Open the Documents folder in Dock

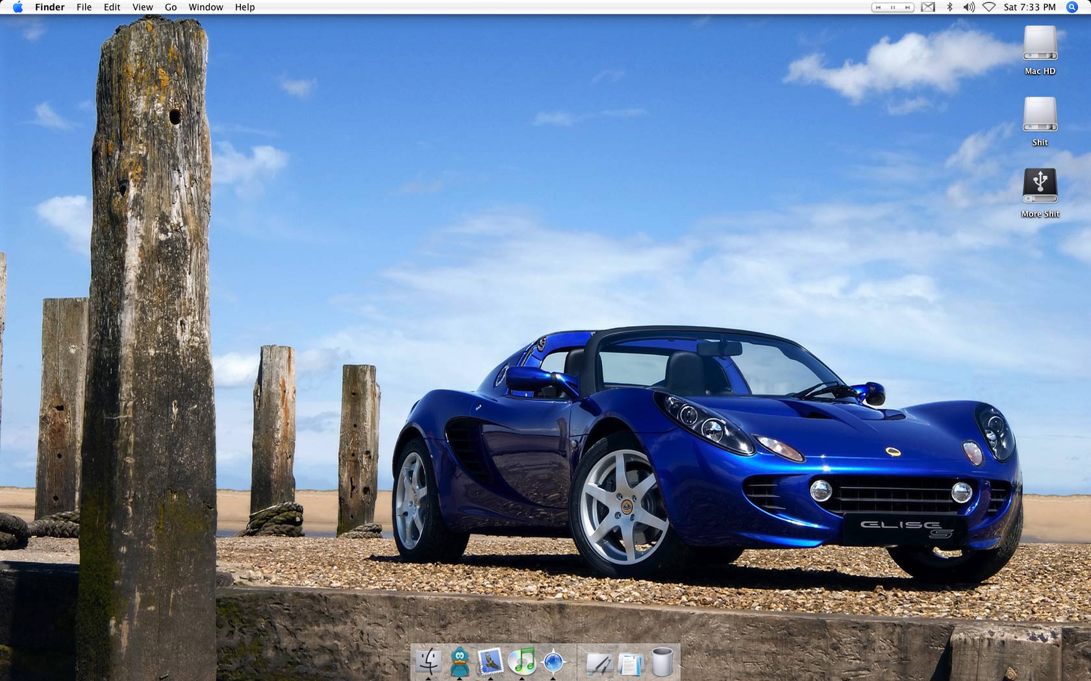pyautogui.click(x=630, y=663)
